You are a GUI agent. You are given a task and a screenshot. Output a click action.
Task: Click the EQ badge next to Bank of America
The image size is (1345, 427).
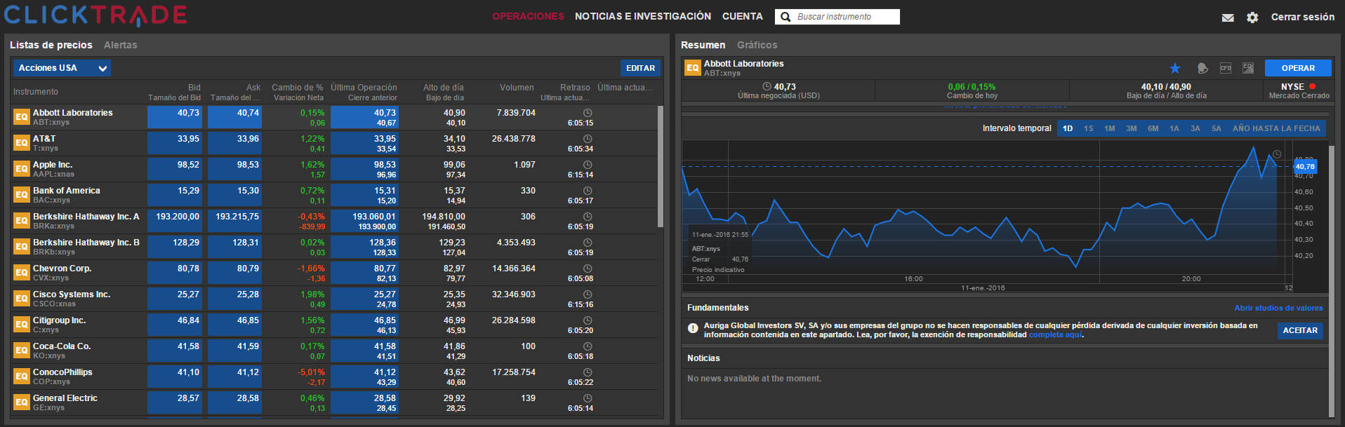tap(22, 195)
